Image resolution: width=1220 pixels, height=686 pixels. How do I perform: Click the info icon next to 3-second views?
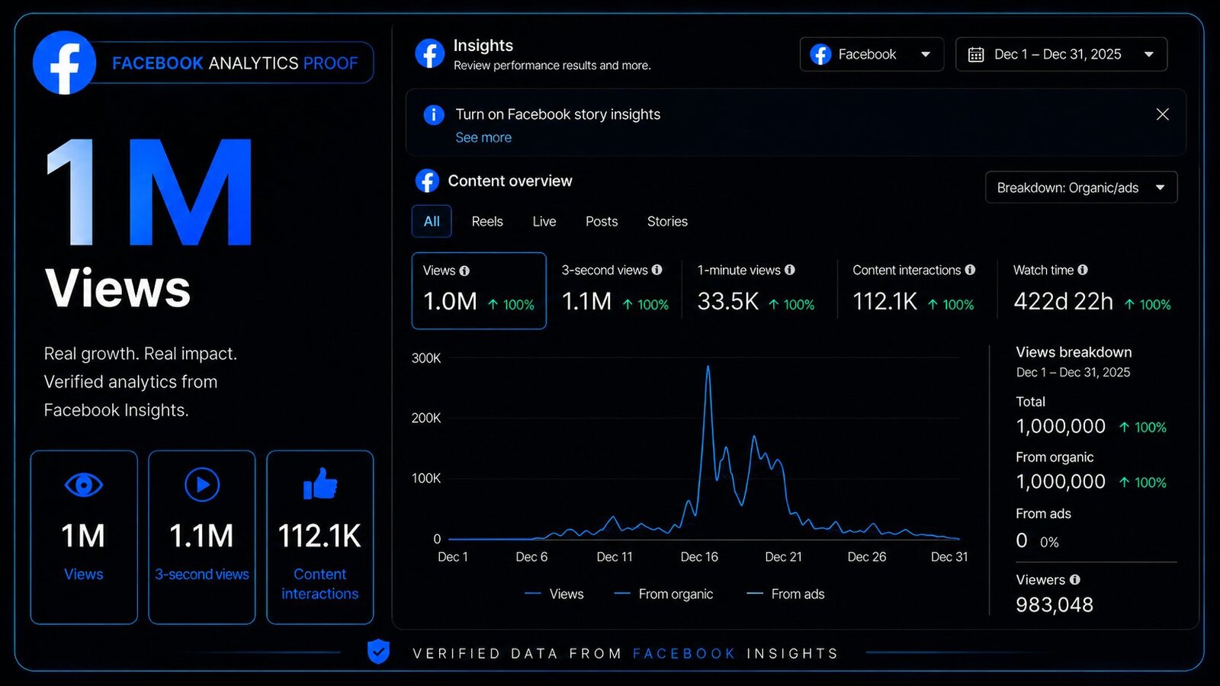657,270
